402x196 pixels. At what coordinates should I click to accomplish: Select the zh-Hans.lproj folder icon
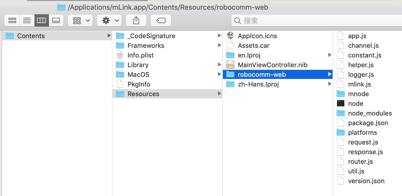coord(230,84)
